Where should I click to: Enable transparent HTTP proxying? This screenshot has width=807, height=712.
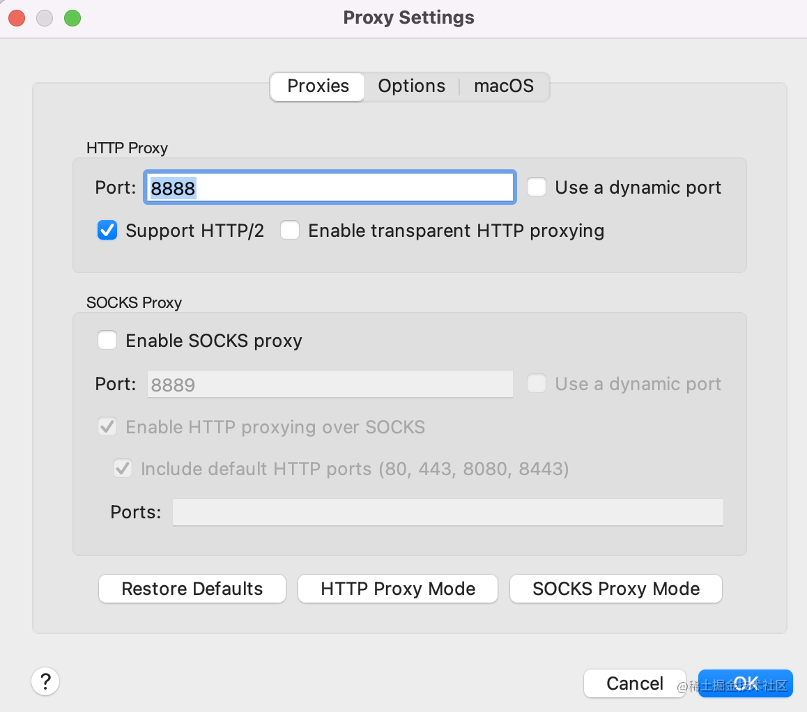290,231
